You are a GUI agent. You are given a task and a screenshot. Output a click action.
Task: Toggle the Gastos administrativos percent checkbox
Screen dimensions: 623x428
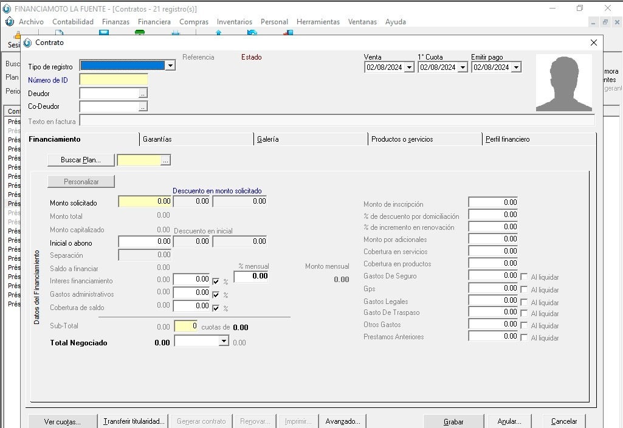(216, 295)
